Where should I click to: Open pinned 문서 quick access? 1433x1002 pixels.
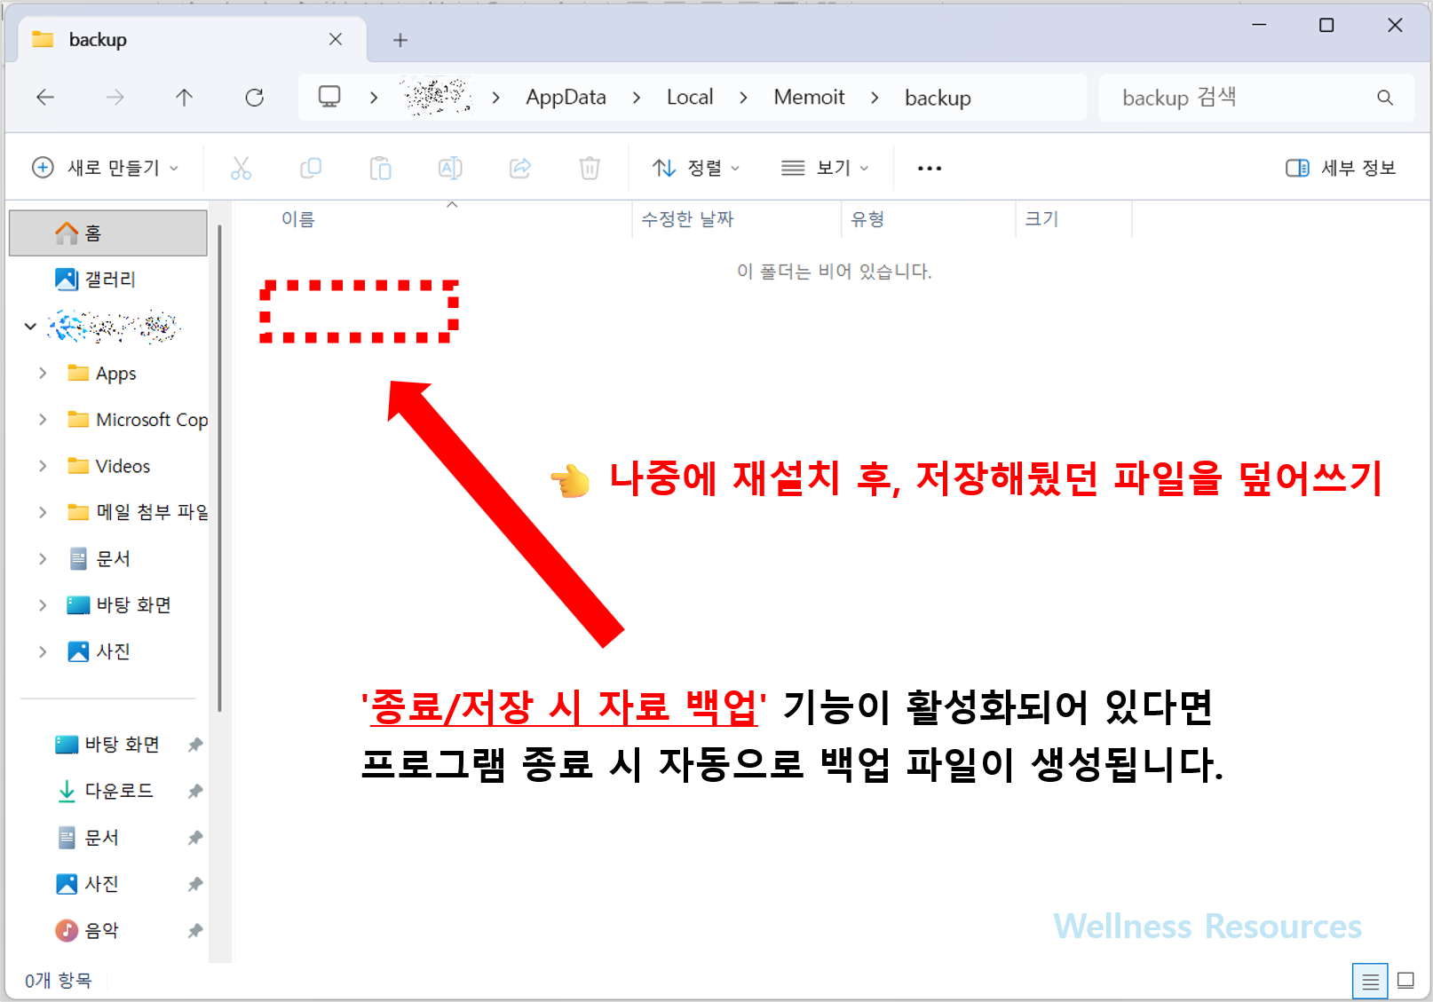(87, 838)
